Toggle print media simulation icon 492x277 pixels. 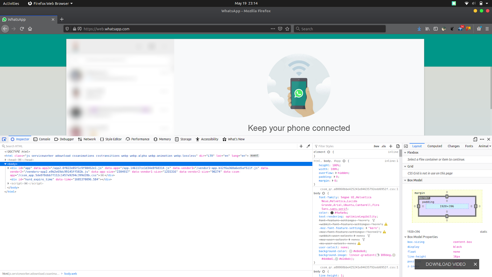click(x=398, y=146)
